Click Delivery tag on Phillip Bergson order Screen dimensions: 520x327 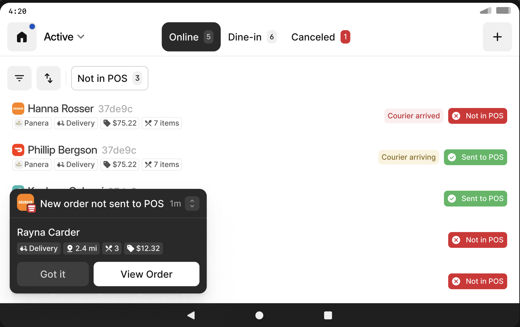(76, 164)
